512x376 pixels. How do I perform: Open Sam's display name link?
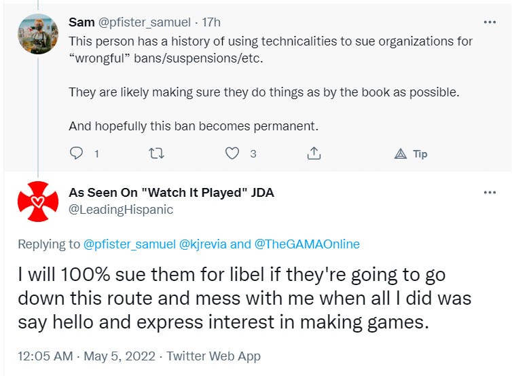(81, 22)
